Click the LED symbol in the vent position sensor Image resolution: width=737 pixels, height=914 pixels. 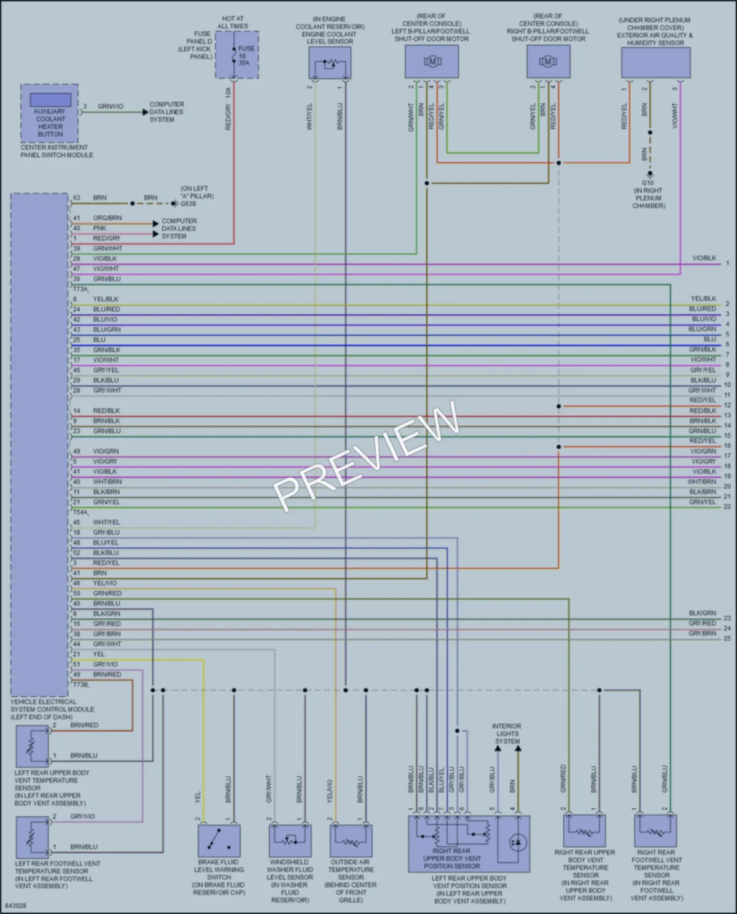click(x=517, y=843)
